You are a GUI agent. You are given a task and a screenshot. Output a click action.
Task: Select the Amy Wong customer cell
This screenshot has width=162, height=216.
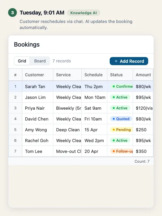click(x=37, y=130)
